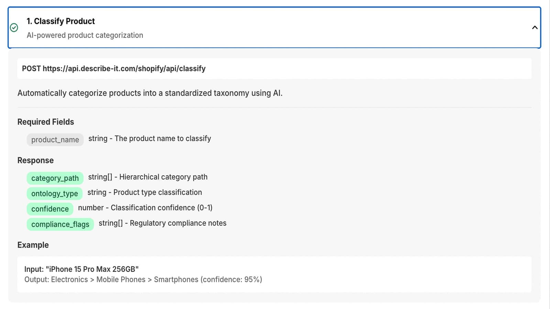This screenshot has width=550, height=309.
Task: Click the Required Fields heading
Action: (46, 122)
